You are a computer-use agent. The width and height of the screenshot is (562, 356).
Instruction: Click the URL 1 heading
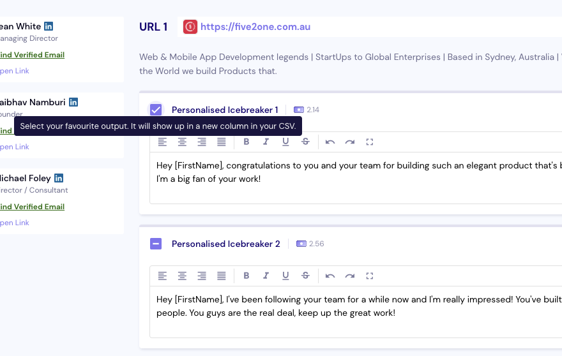(x=153, y=27)
